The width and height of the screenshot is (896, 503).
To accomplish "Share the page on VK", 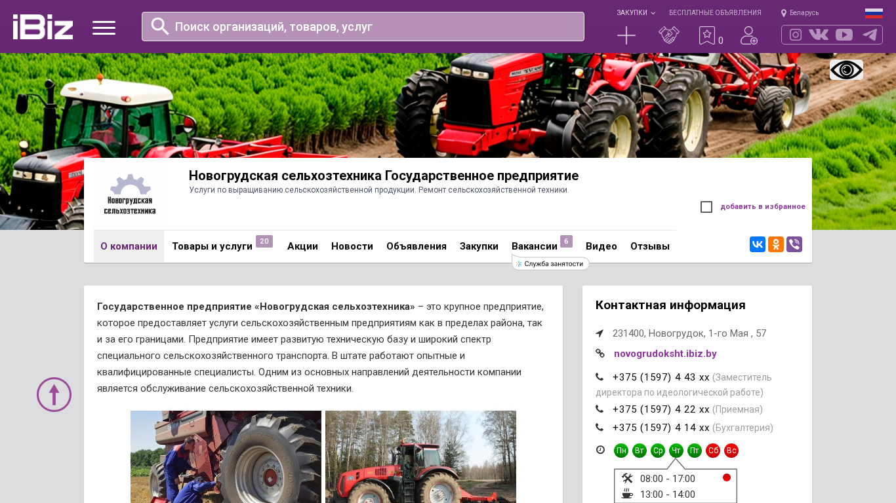I will coord(758,244).
